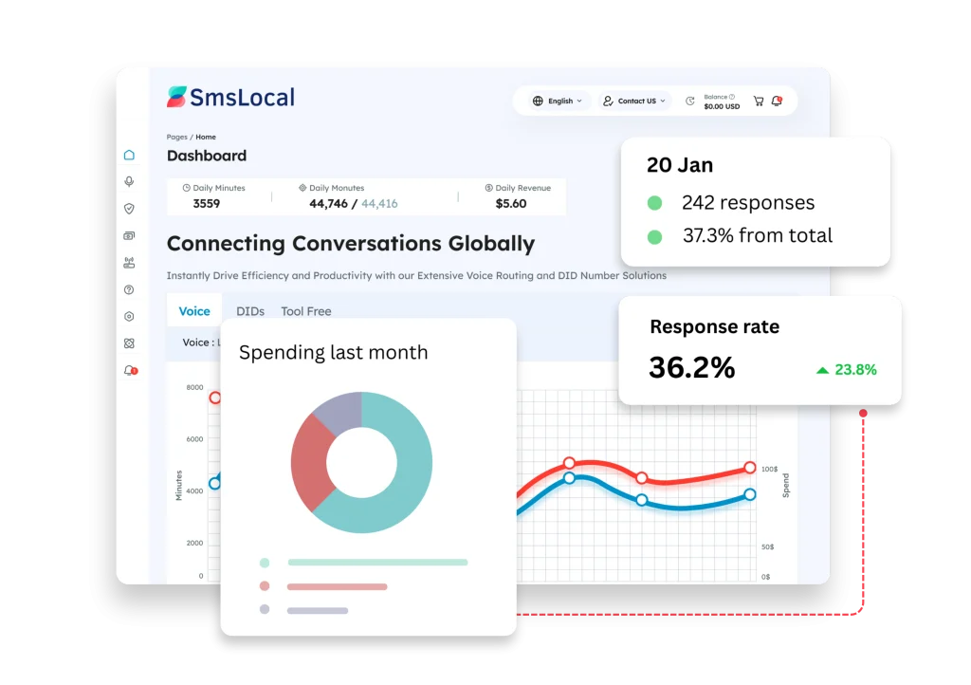Click the rightmost red data point on chart
This screenshot has height=685, width=971.
pyautogui.click(x=750, y=468)
